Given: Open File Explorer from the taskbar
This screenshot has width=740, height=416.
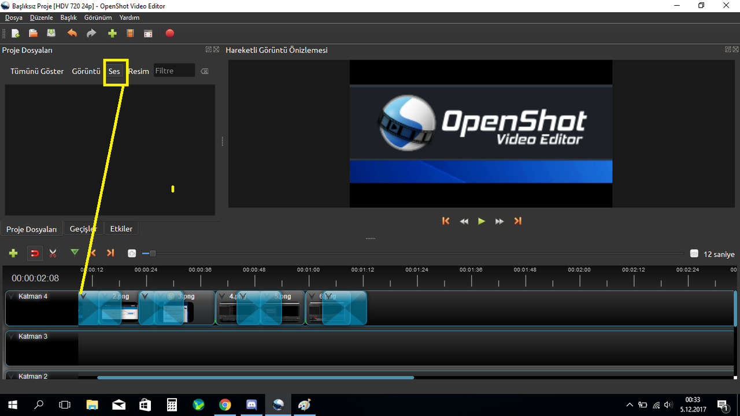Looking at the screenshot, I should [92, 404].
